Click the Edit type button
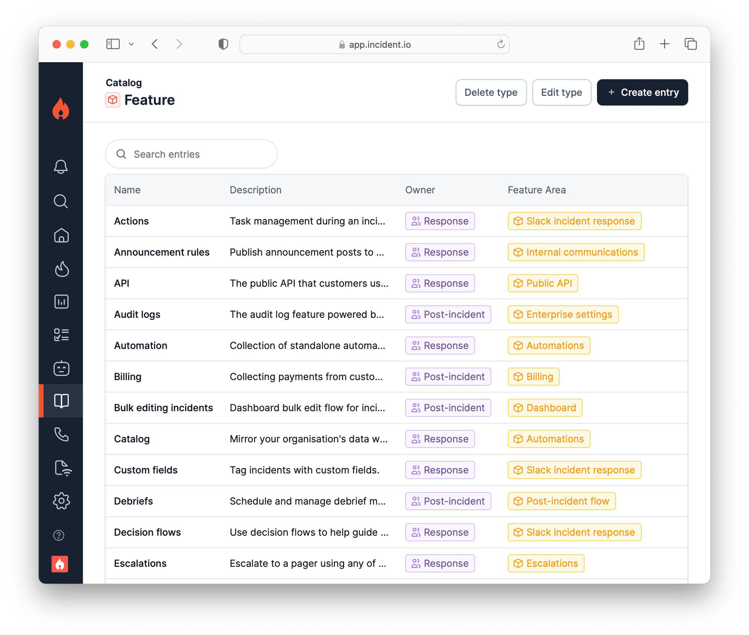749x635 pixels. tap(561, 92)
